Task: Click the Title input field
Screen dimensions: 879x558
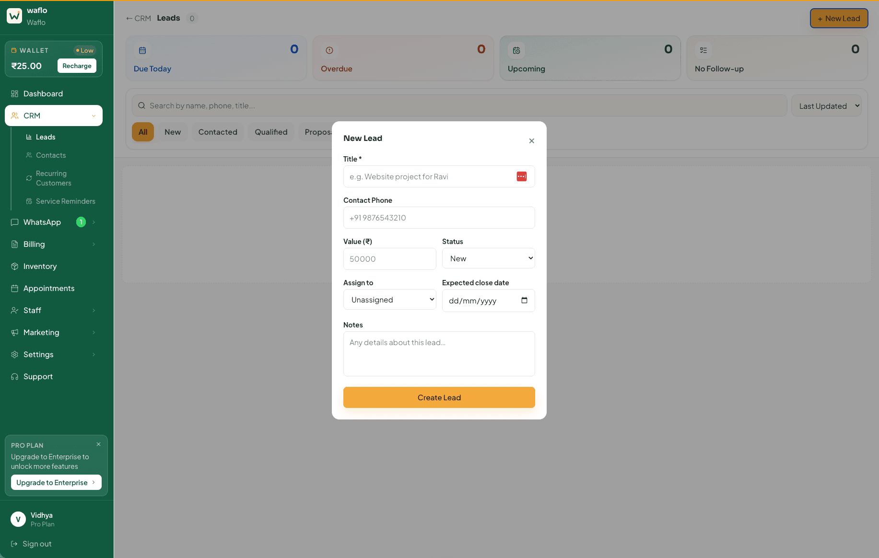Action: tap(439, 176)
